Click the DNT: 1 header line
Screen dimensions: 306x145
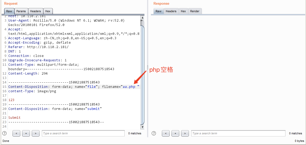coord(15,51)
